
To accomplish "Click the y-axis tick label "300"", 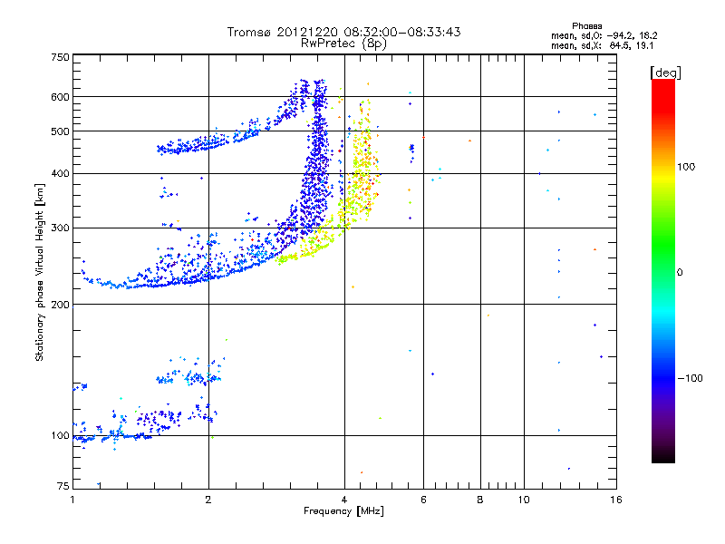I will 61,228.
